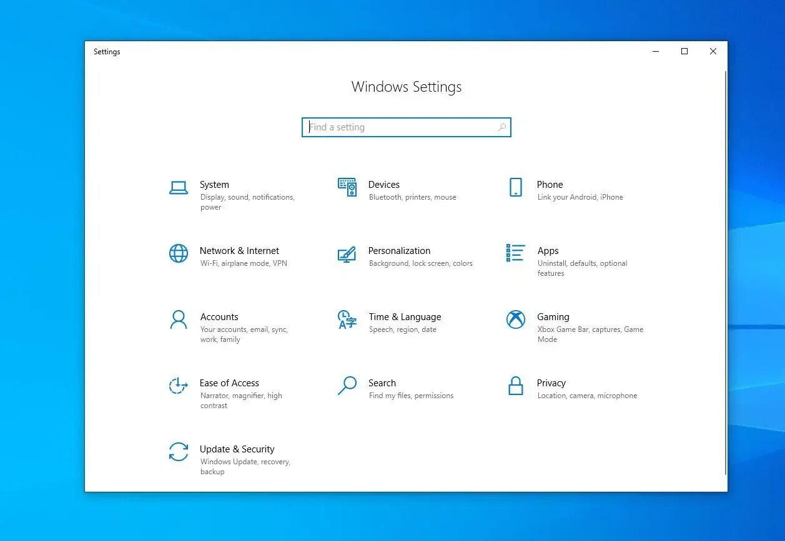Click 'Background, lock screen, colors' text
This screenshot has width=785, height=541.
pyautogui.click(x=420, y=263)
